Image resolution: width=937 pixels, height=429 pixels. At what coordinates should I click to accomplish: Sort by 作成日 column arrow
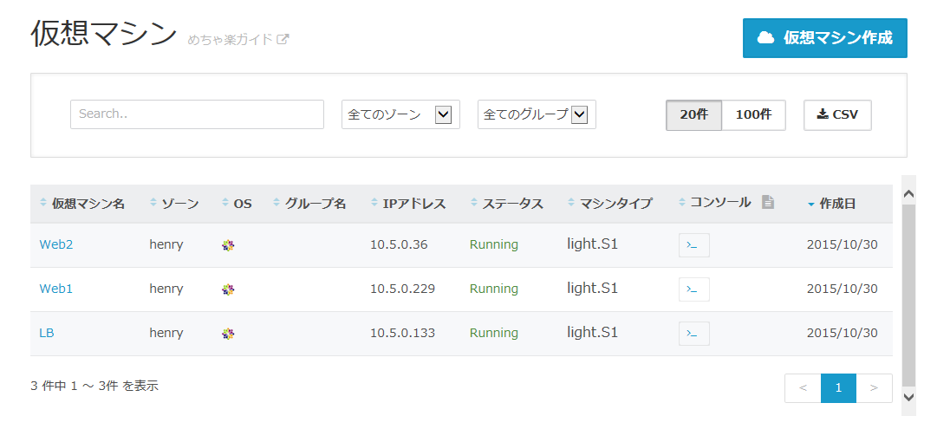tap(811, 205)
